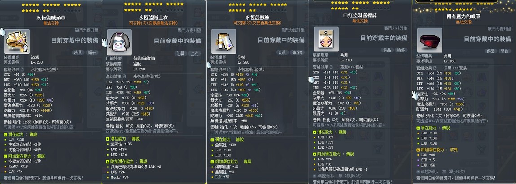
Task: Select the red magic eyepatch item icon
Action: (429, 40)
